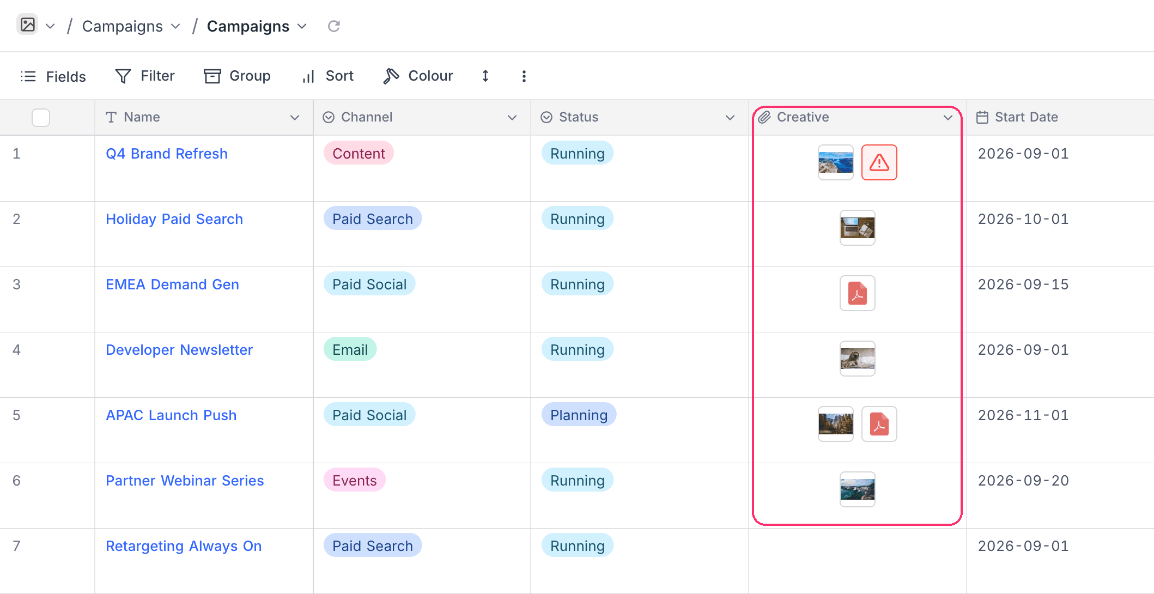Open the bold Campaigns view dropdown
The image size is (1154, 594).
point(302,26)
